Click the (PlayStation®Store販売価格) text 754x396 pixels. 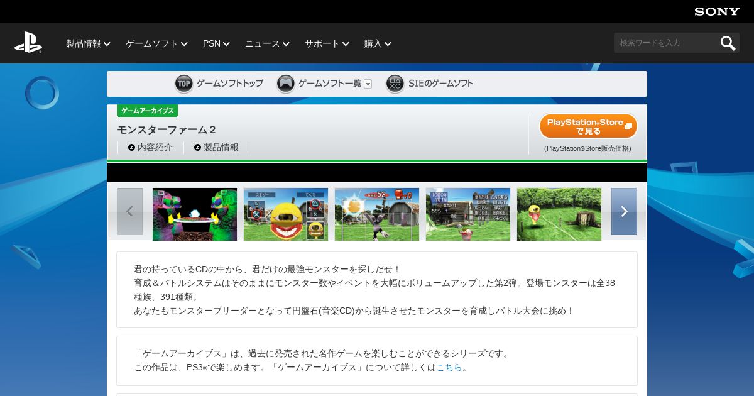587,149
